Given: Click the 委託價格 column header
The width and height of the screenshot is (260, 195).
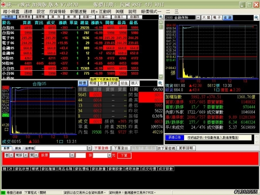Looking at the screenshot, I should point(82,169).
